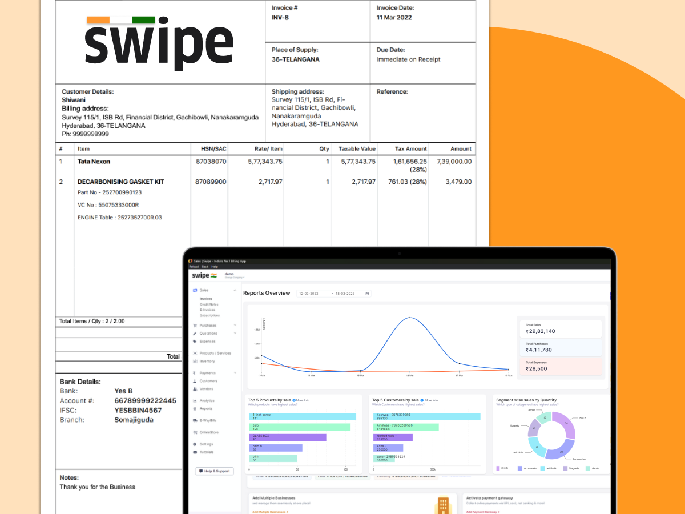Click the Back menu item
The height and width of the screenshot is (514, 685).
coord(205,266)
